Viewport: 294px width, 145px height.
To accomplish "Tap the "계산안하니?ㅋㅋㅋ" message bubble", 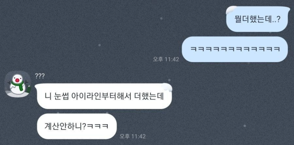I will 77,126.
